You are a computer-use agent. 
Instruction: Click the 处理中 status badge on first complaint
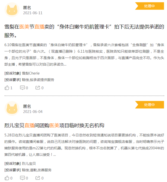click(x=150, y=6)
